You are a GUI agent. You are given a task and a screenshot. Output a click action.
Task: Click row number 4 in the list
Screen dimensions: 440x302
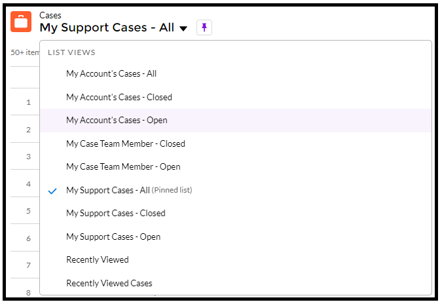(28, 184)
